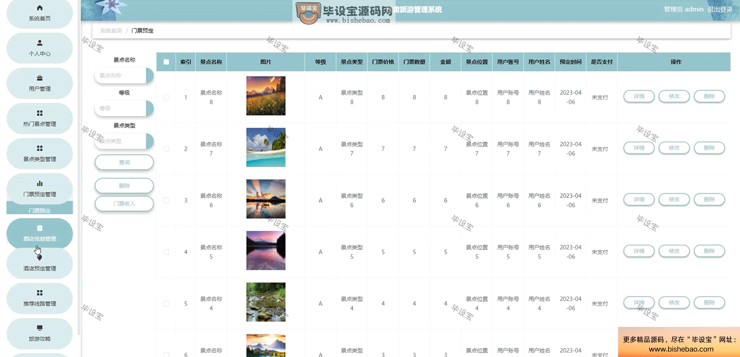The height and width of the screenshot is (357, 740).
Task: Click 删除 for row 景点名称4
Action: pos(709,302)
